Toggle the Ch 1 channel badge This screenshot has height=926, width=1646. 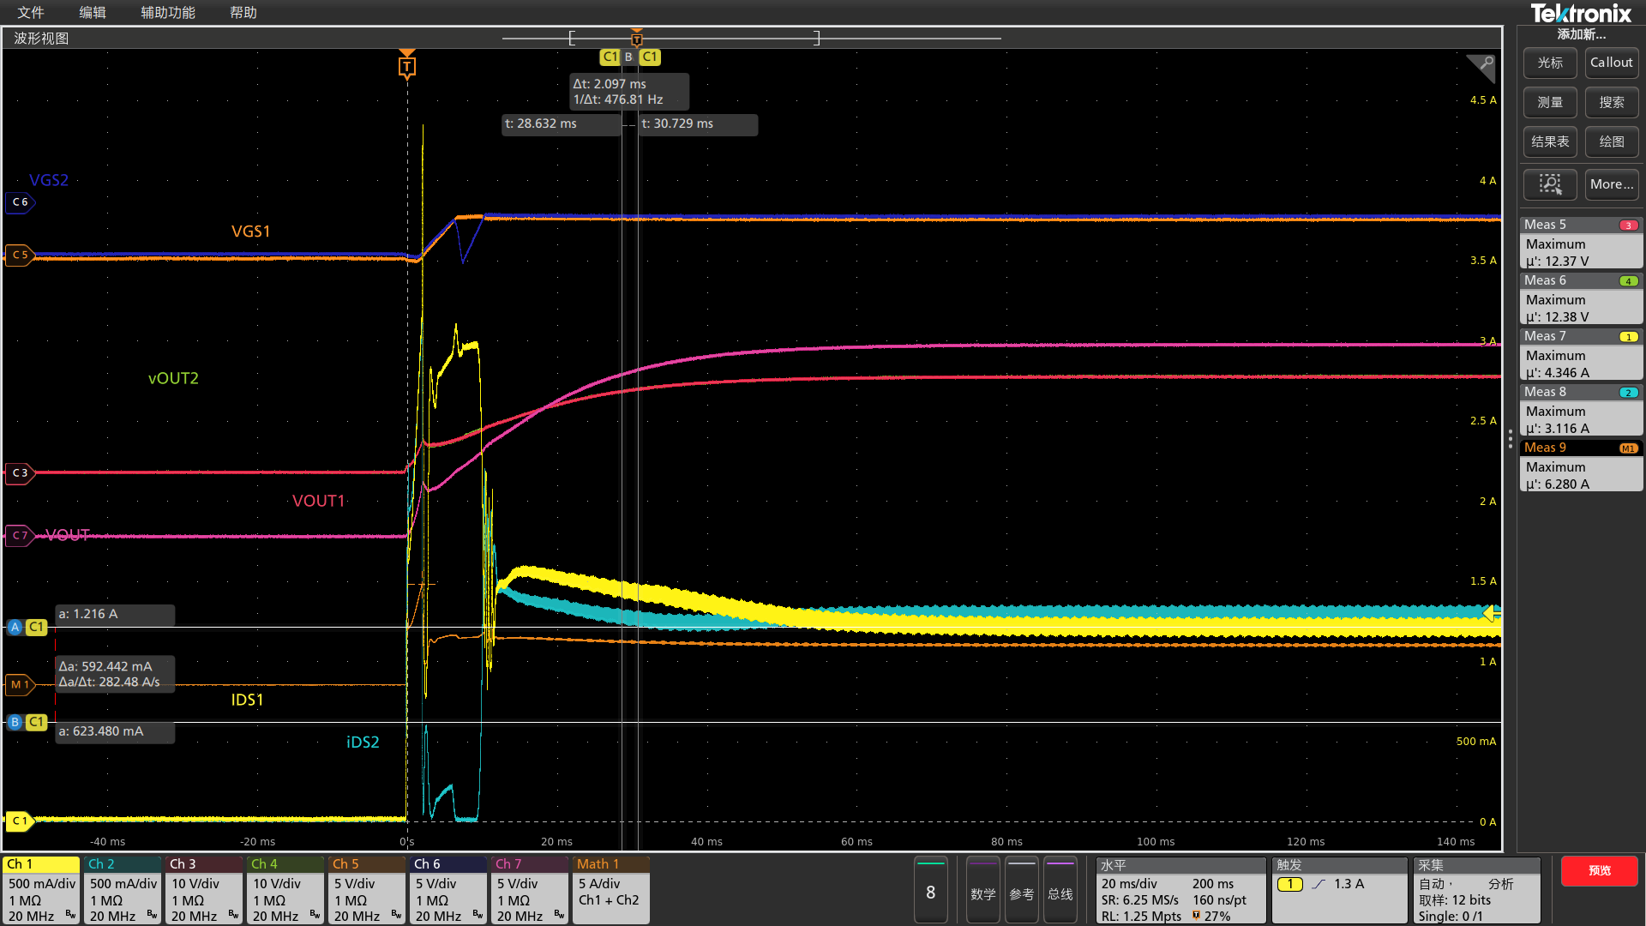[x=41, y=889]
